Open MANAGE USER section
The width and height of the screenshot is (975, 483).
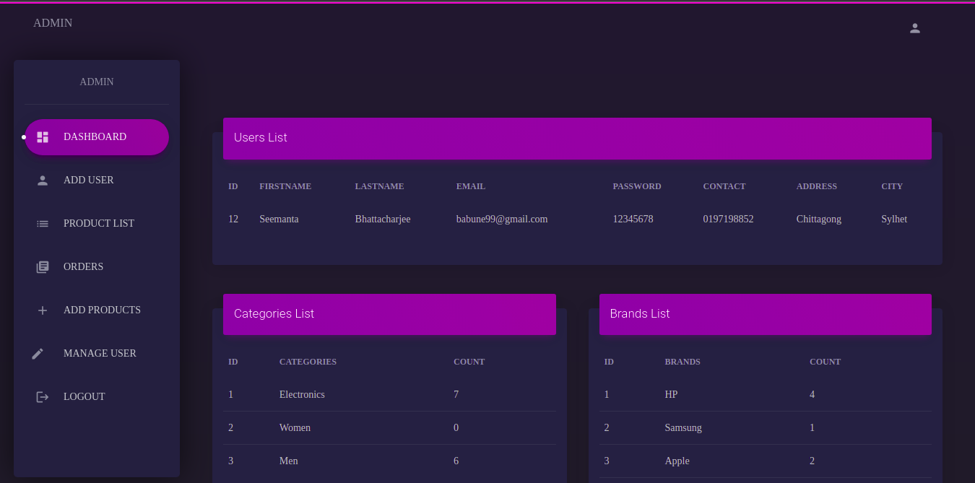point(97,354)
